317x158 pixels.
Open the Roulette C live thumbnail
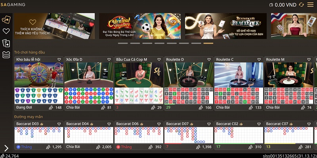click(x=239, y=75)
